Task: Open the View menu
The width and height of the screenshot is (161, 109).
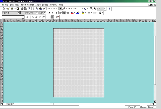Action: (x=17, y=5)
